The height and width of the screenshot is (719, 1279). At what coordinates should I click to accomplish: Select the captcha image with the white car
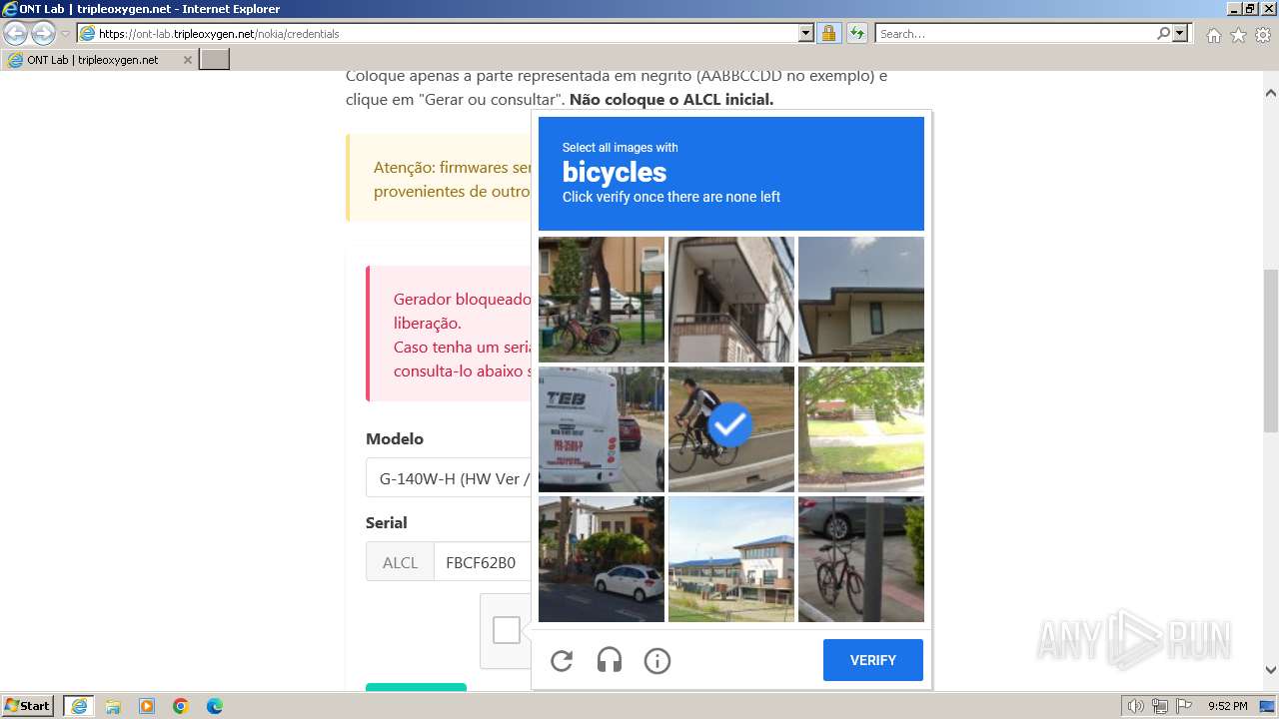tap(602, 559)
